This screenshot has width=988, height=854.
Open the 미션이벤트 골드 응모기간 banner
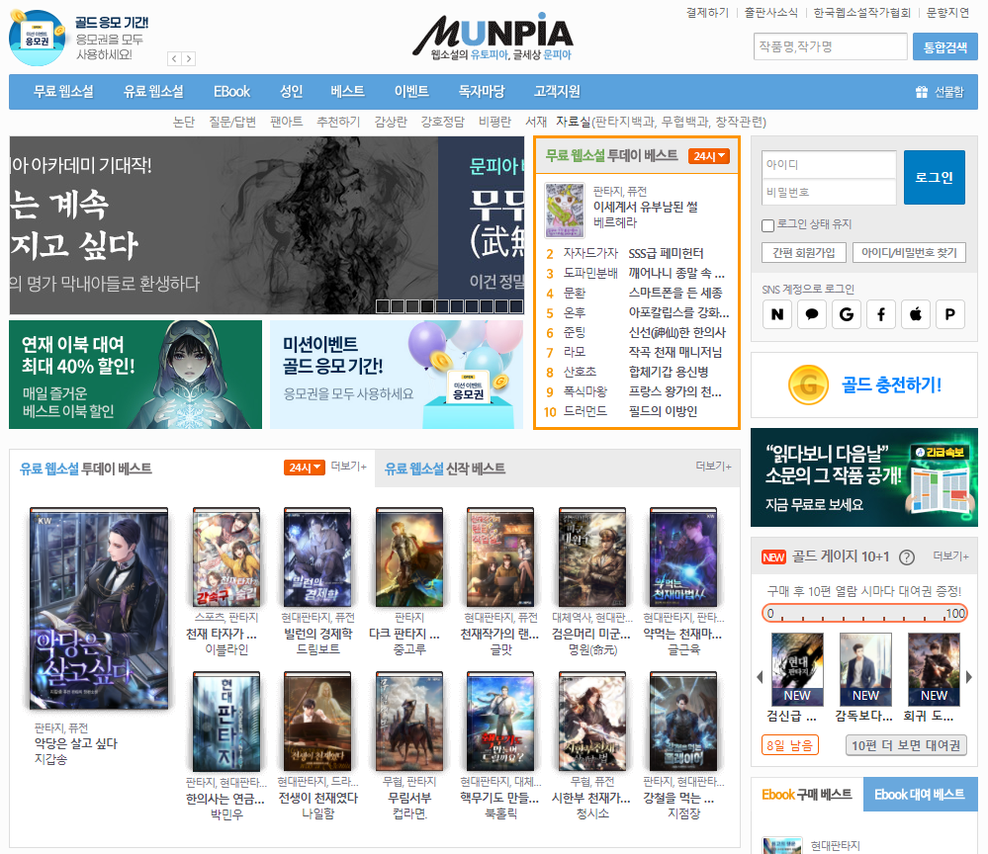pos(397,375)
